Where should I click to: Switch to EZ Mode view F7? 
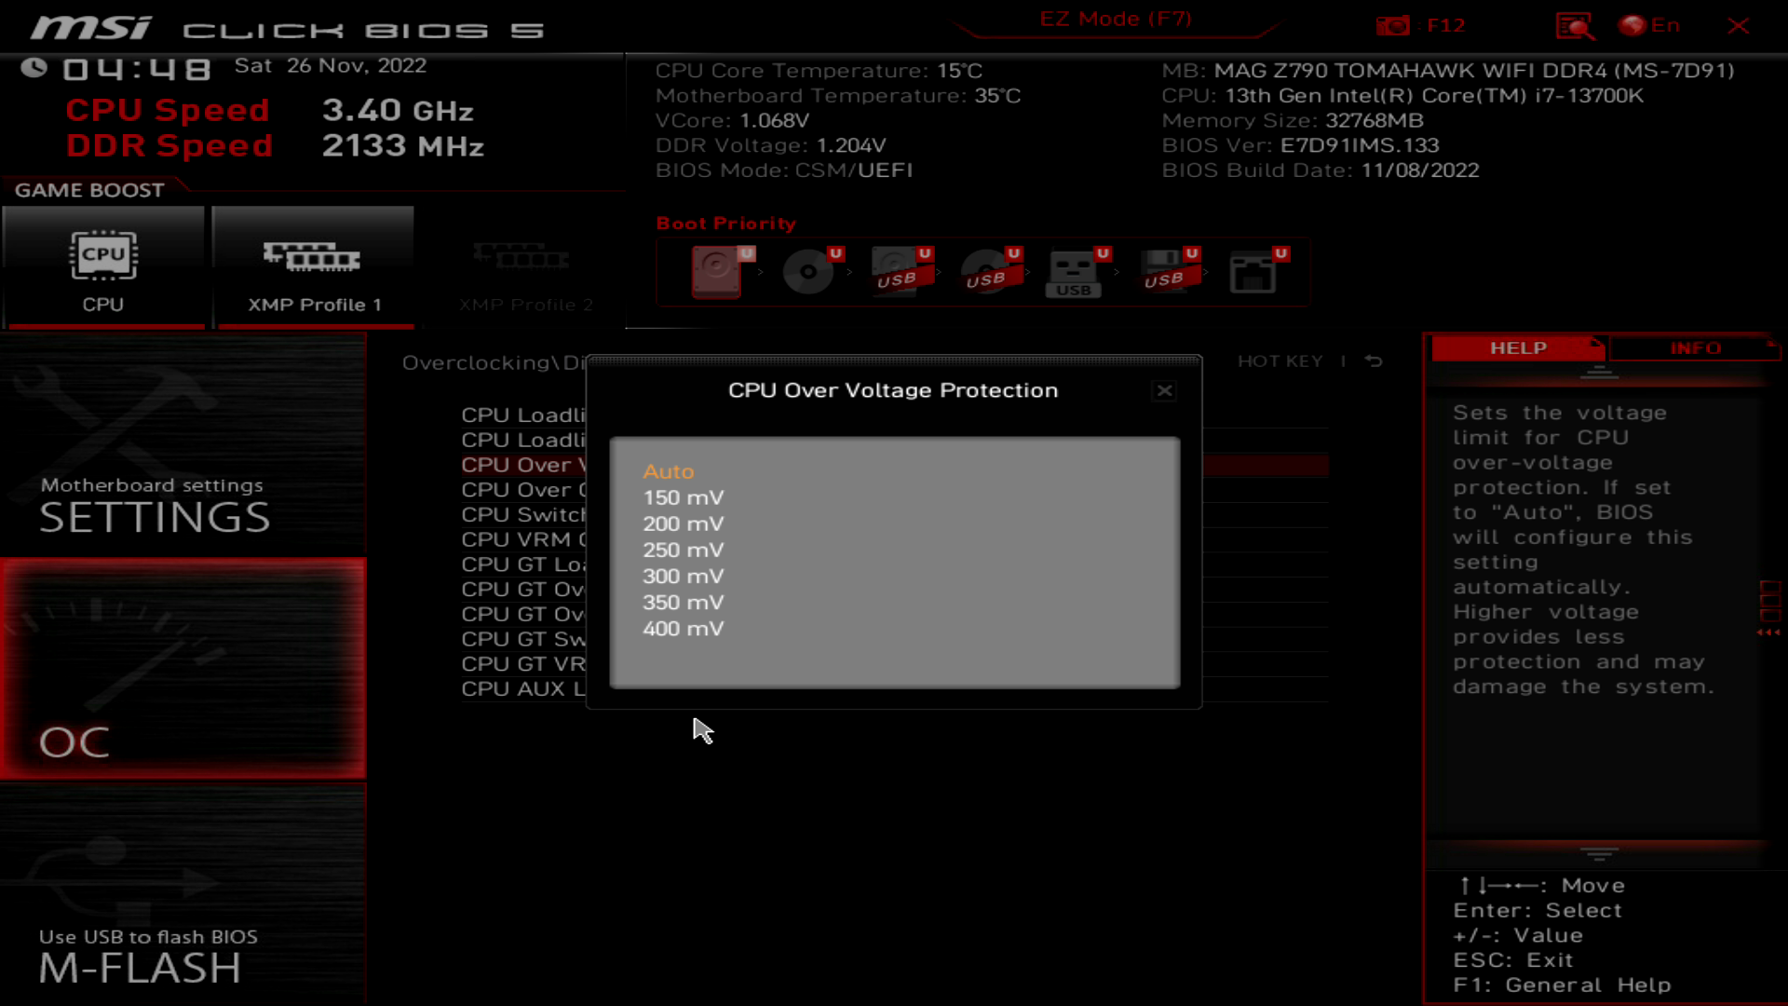(x=1114, y=19)
